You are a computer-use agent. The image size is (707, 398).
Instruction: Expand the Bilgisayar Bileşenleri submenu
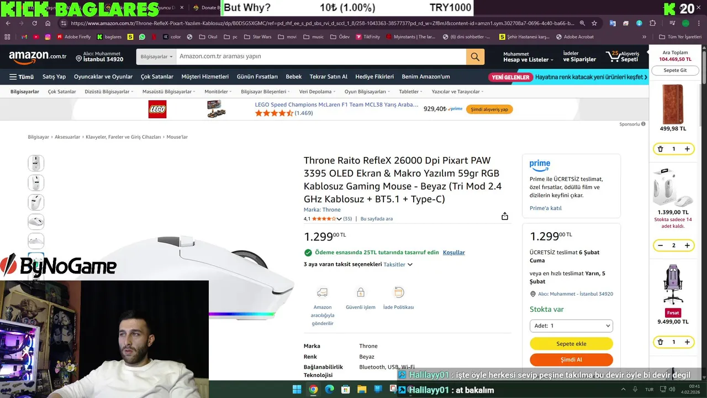click(266, 92)
